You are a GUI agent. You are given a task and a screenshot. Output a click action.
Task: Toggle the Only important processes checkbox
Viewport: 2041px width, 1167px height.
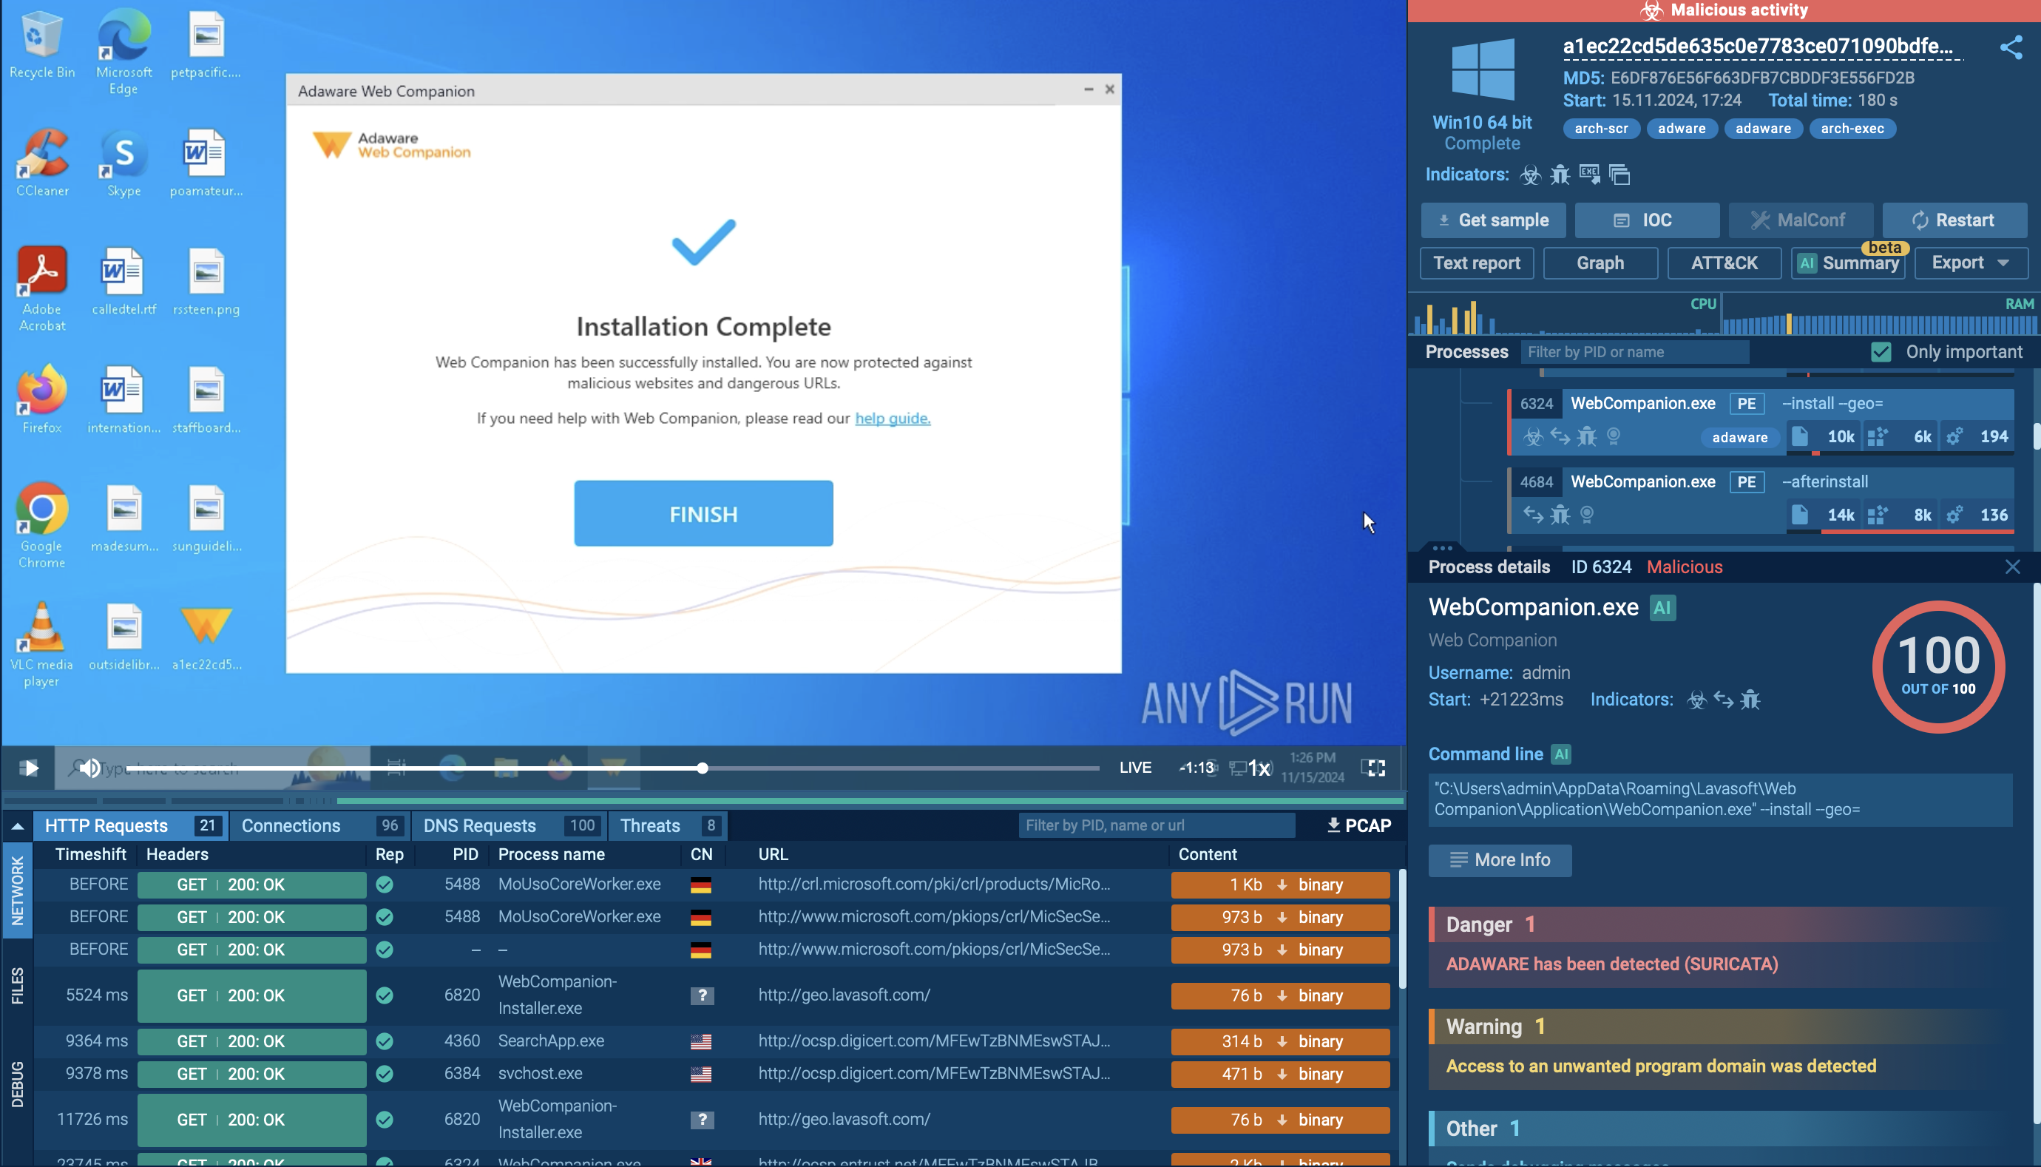pos(1881,351)
